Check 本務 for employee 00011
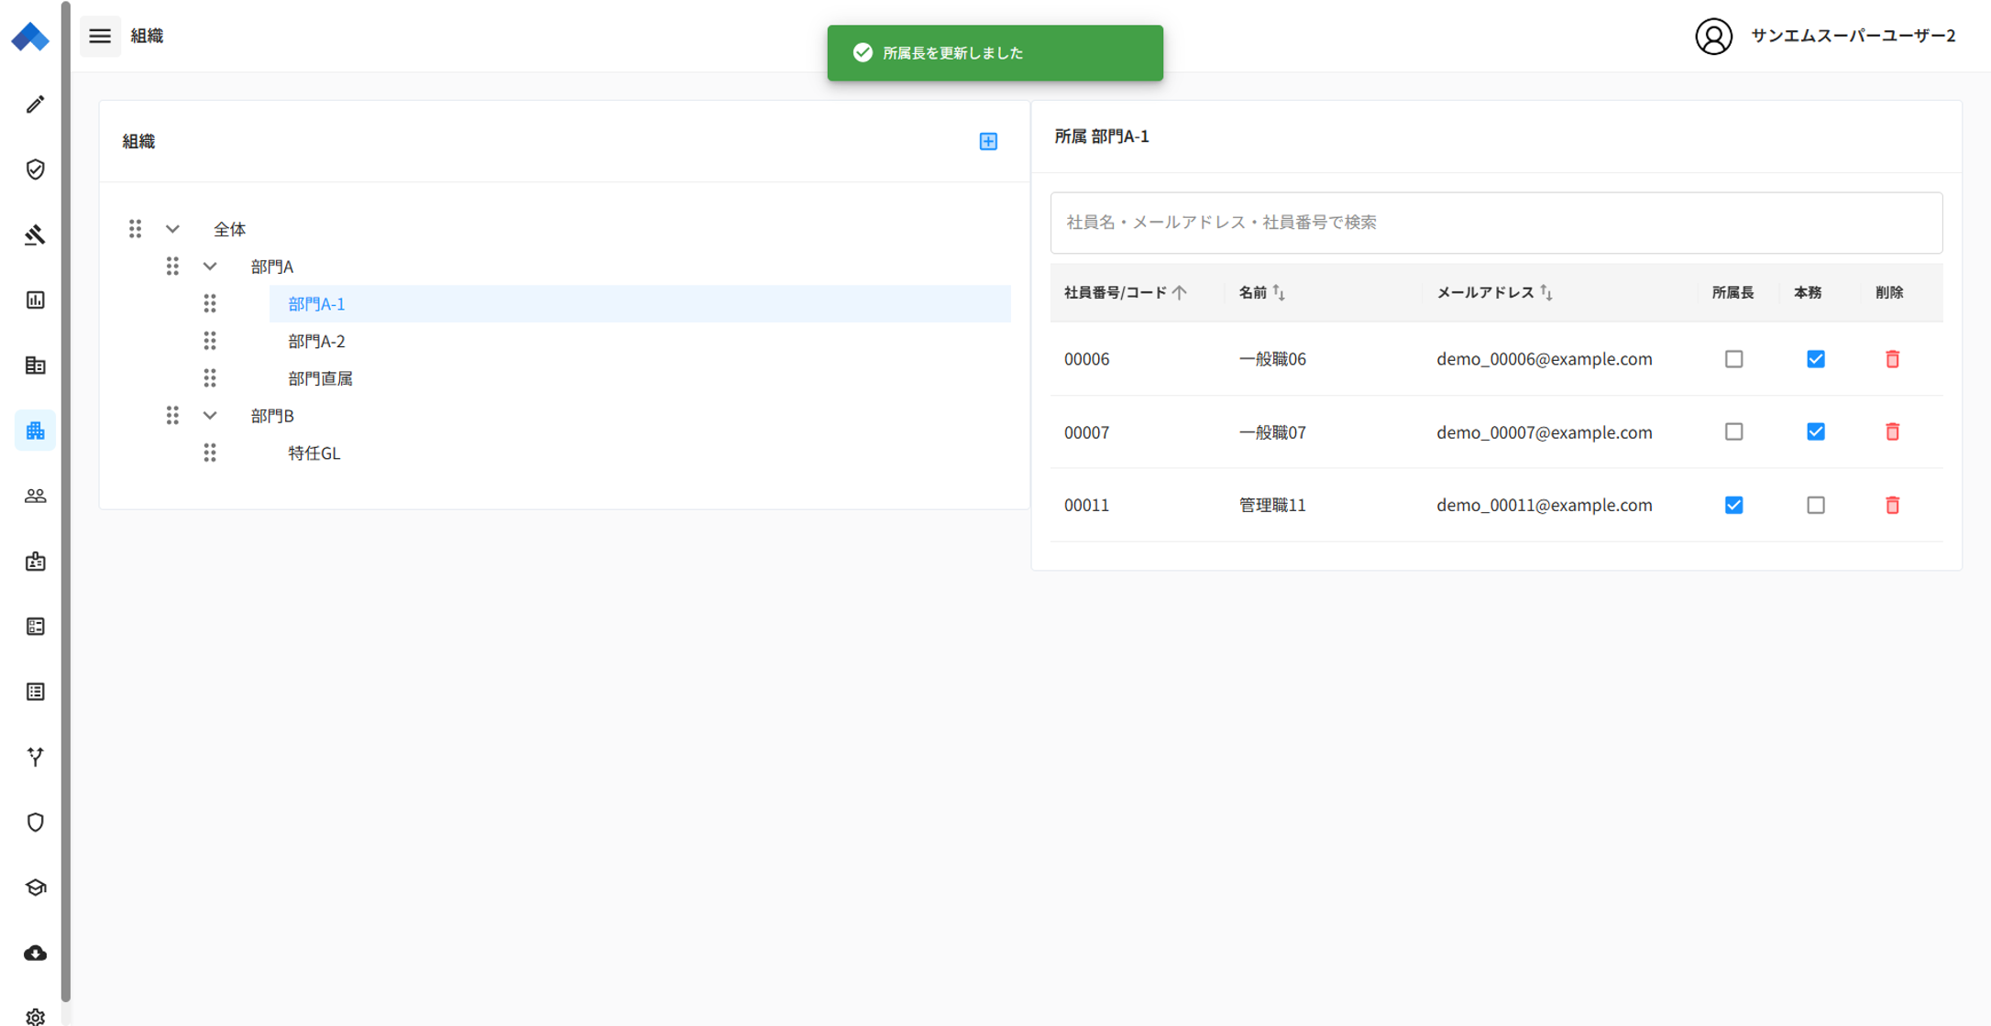Image resolution: width=1991 pixels, height=1026 pixels. [1815, 505]
